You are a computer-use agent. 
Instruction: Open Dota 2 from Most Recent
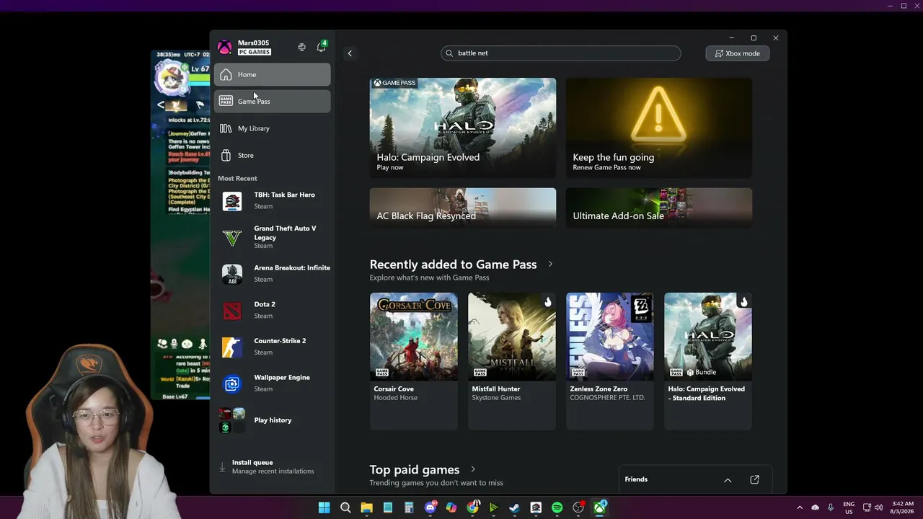[x=274, y=310]
